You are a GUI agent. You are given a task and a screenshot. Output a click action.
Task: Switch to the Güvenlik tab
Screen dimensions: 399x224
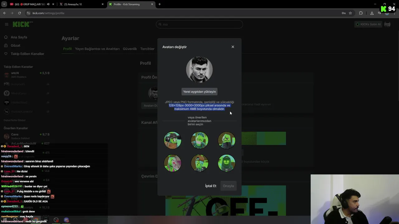(130, 49)
